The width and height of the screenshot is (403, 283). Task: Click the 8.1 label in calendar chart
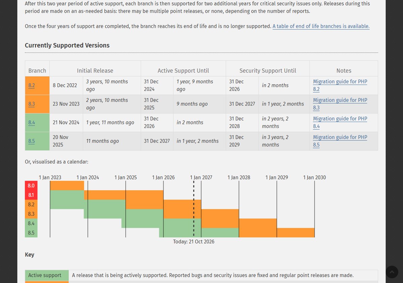(x=31, y=195)
